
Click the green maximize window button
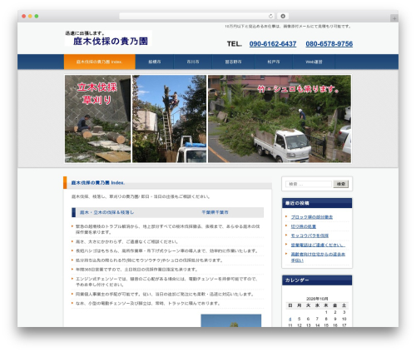click(x=37, y=17)
